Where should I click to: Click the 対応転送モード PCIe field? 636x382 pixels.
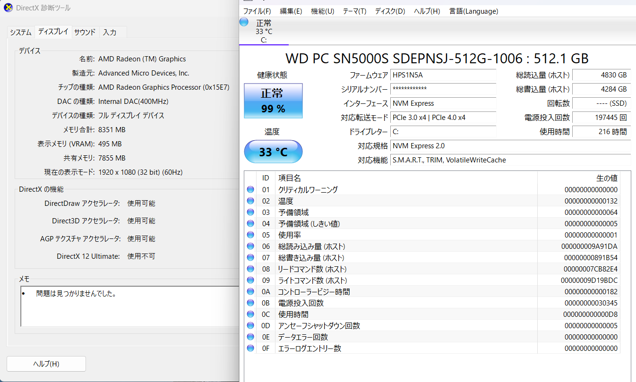443,118
